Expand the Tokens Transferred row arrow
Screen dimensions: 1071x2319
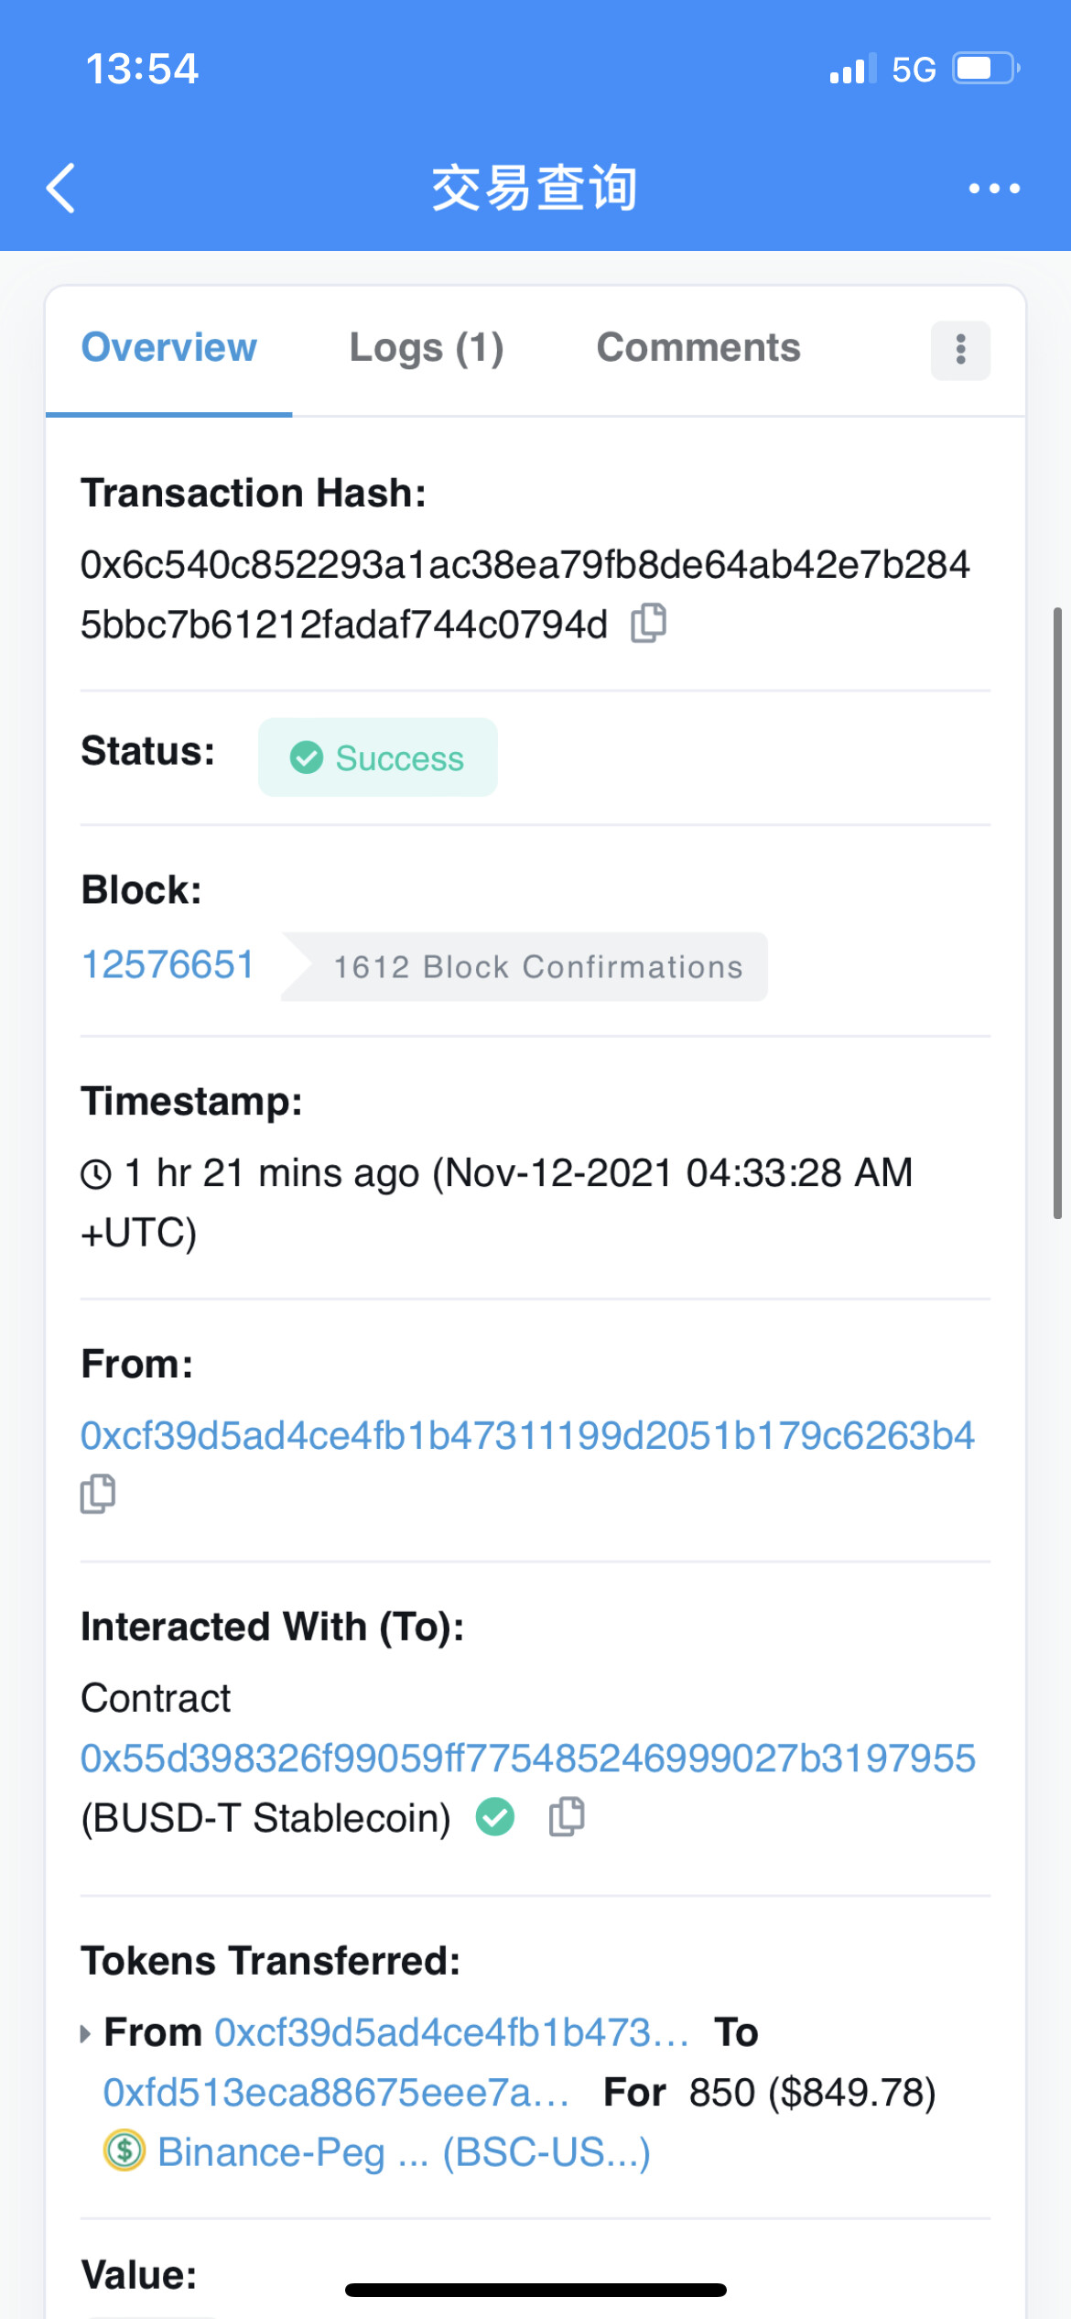tap(86, 2034)
